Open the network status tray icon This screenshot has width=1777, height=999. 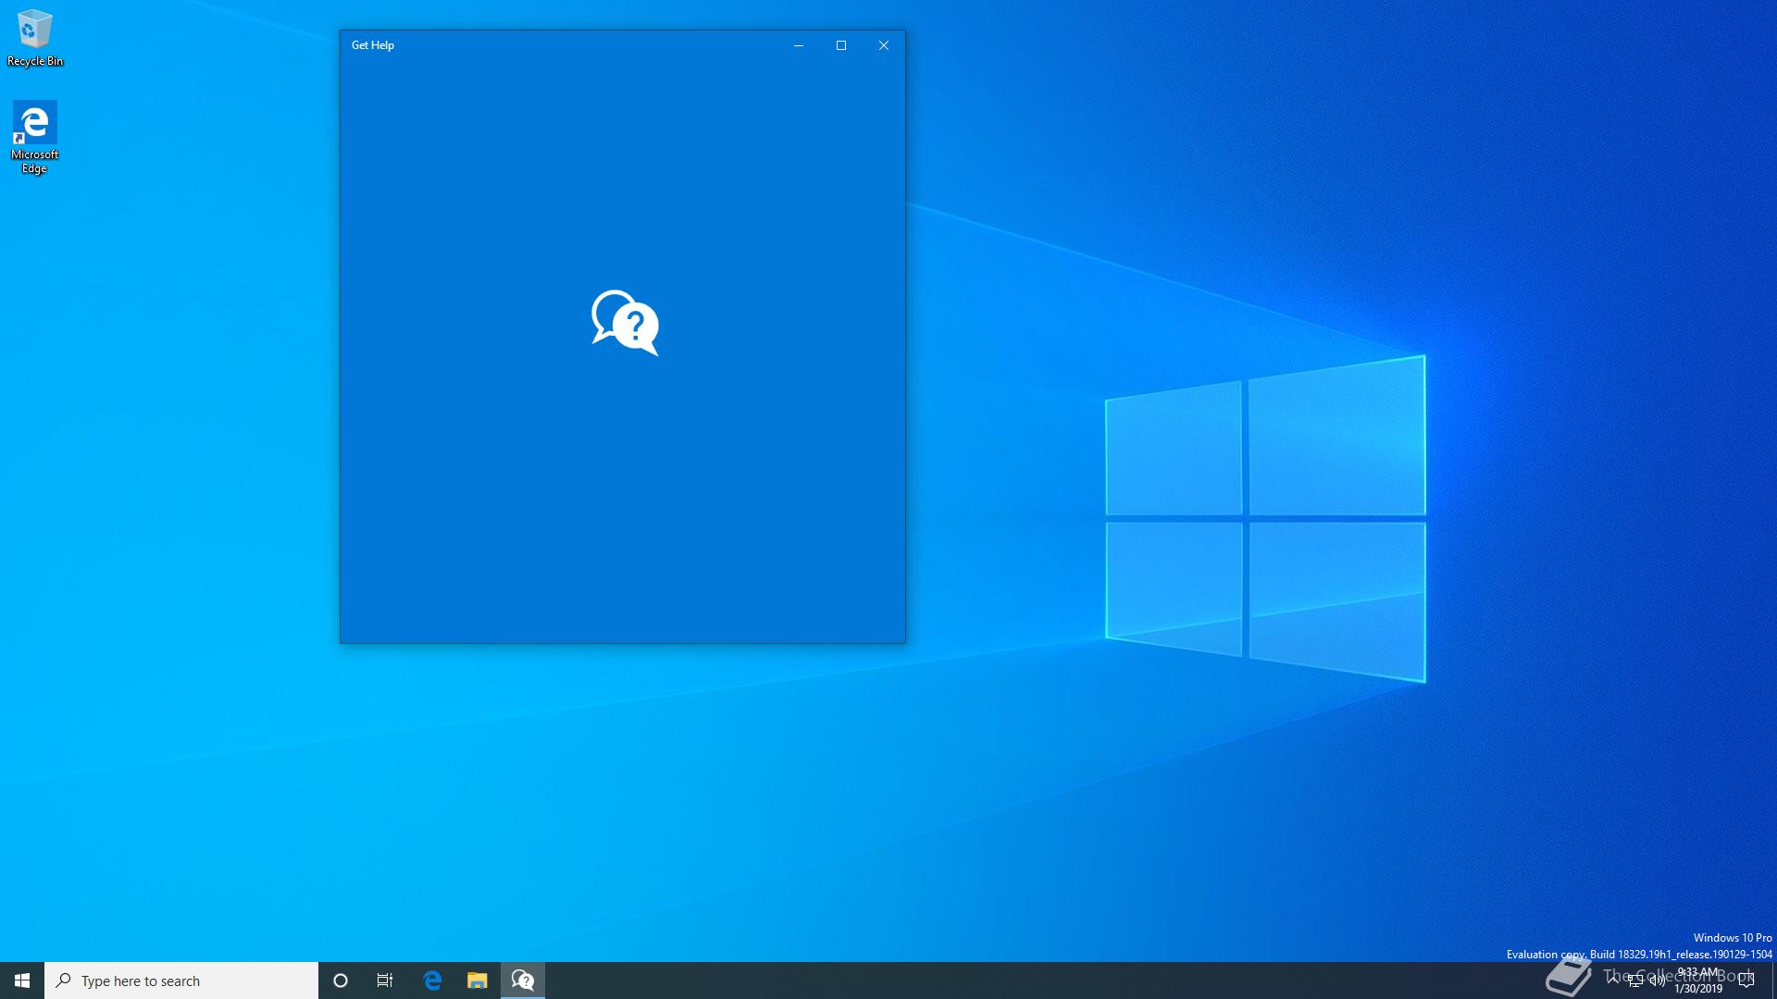coord(1635,980)
